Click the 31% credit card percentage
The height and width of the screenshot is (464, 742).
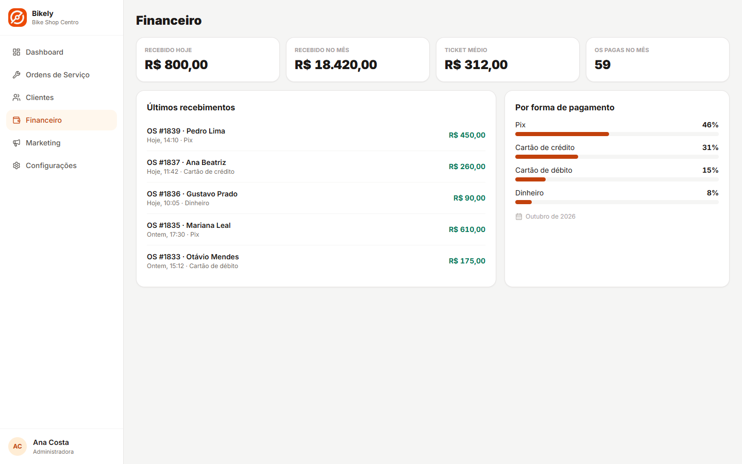click(710, 147)
